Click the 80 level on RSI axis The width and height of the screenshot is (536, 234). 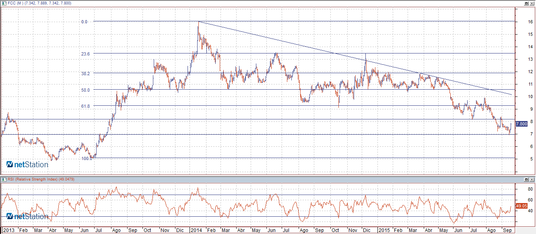tap(530, 189)
